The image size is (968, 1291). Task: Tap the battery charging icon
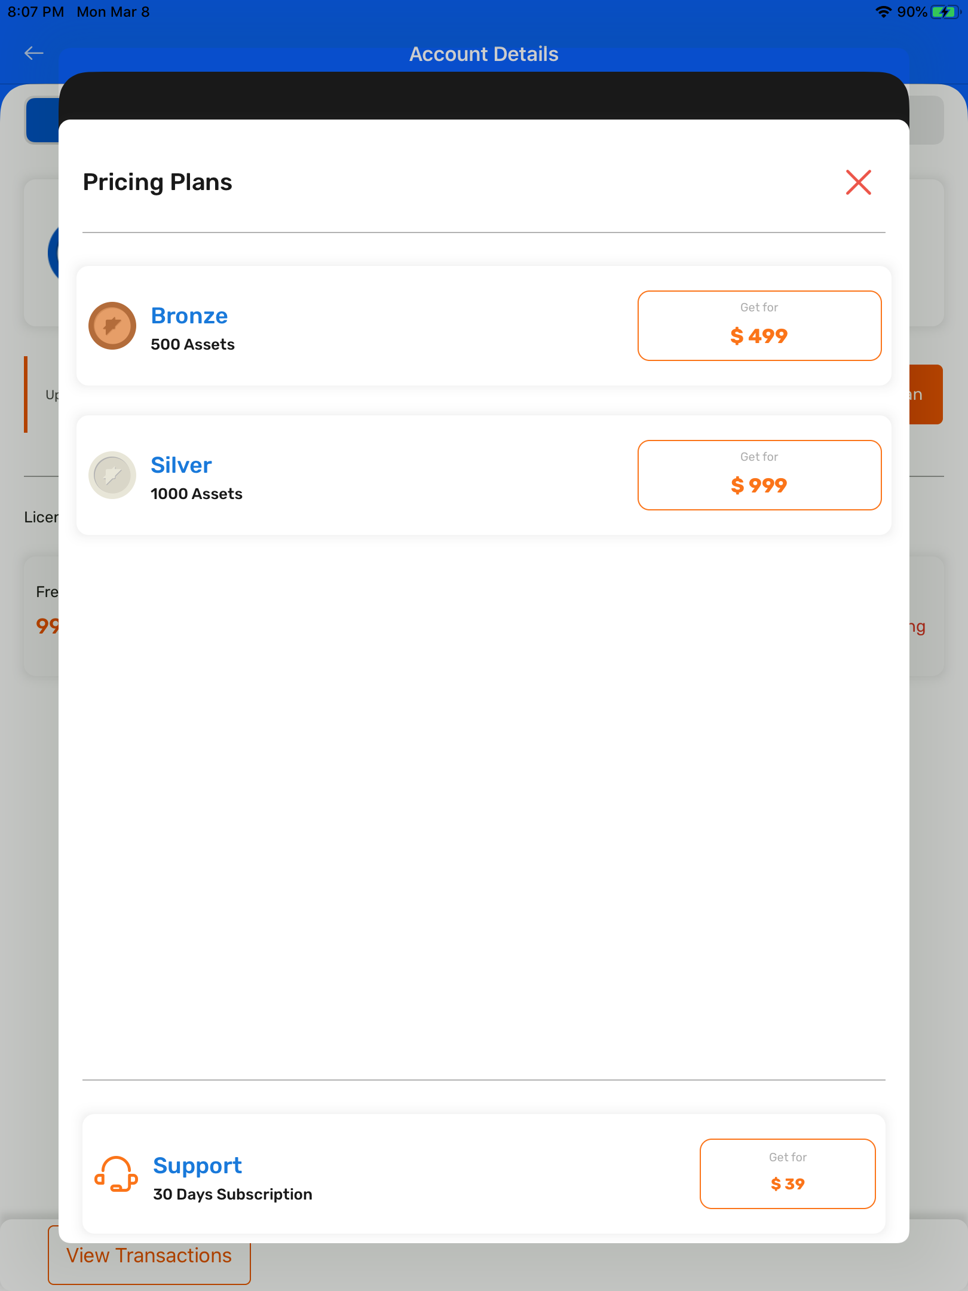944,12
